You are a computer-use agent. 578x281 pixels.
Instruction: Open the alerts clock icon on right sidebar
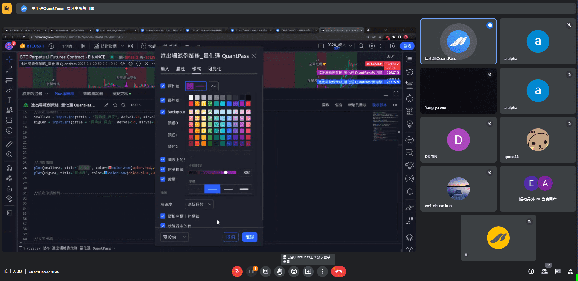pos(410,72)
